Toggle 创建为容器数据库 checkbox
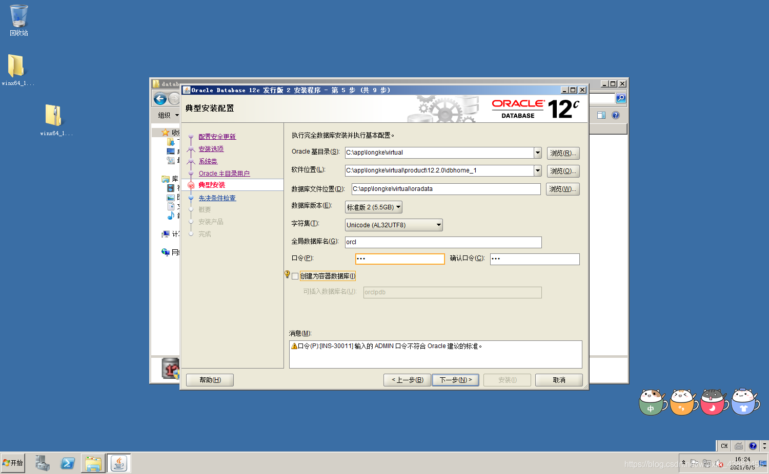 (295, 276)
